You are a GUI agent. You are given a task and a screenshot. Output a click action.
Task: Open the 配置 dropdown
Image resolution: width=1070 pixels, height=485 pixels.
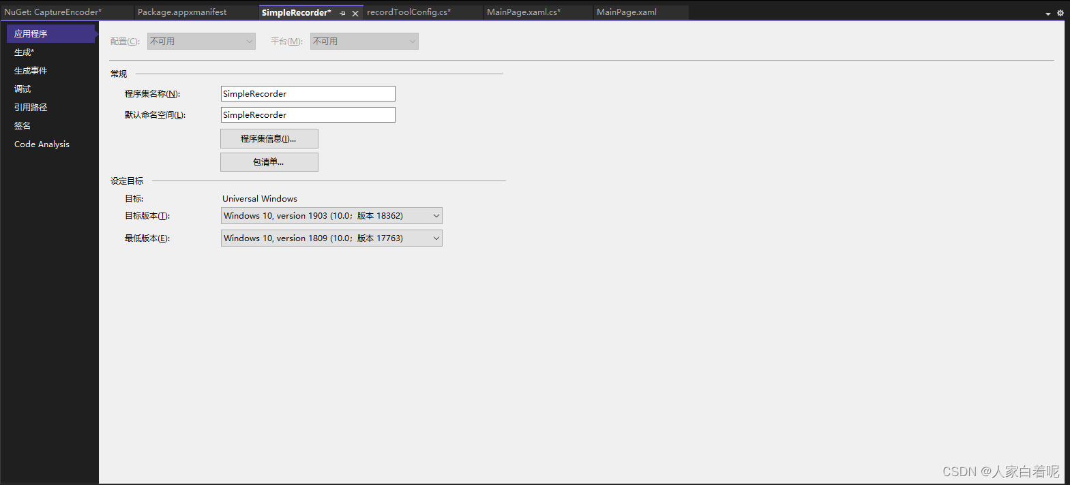tap(201, 42)
